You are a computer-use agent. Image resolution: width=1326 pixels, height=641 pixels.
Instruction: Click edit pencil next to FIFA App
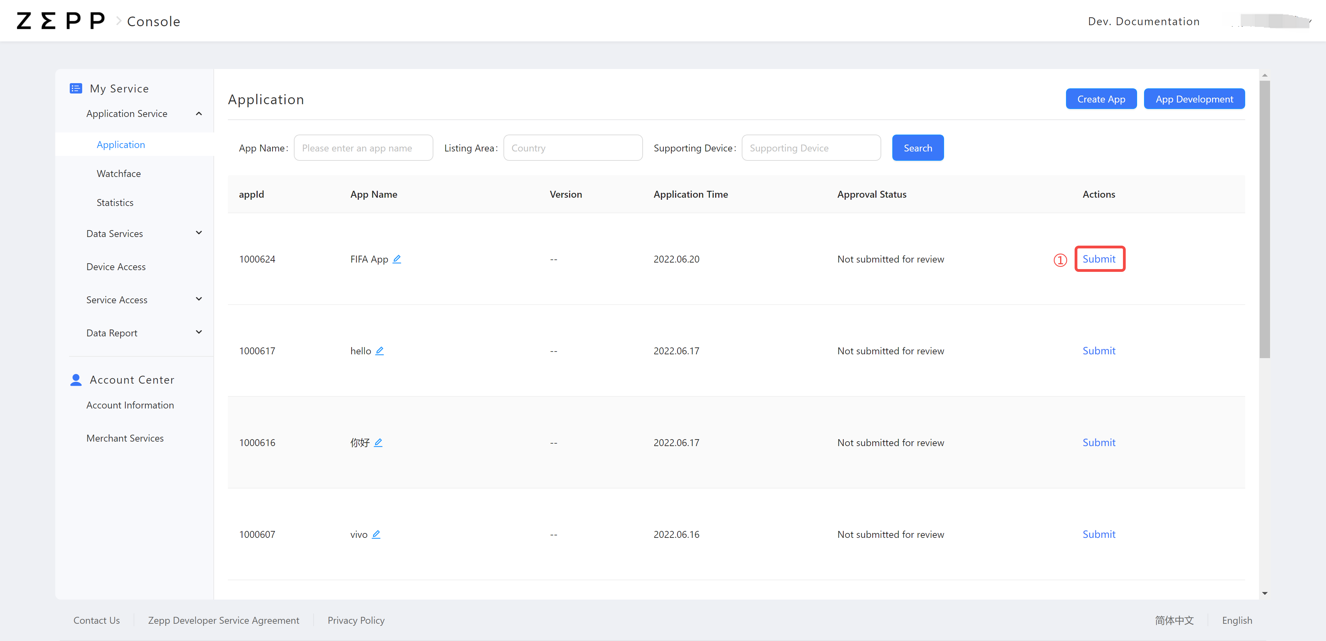click(397, 259)
